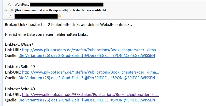This screenshot has width=206, height=106.
Task: Click the redacted recipient address in An field
Action: pyautogui.click(x=36, y=16)
